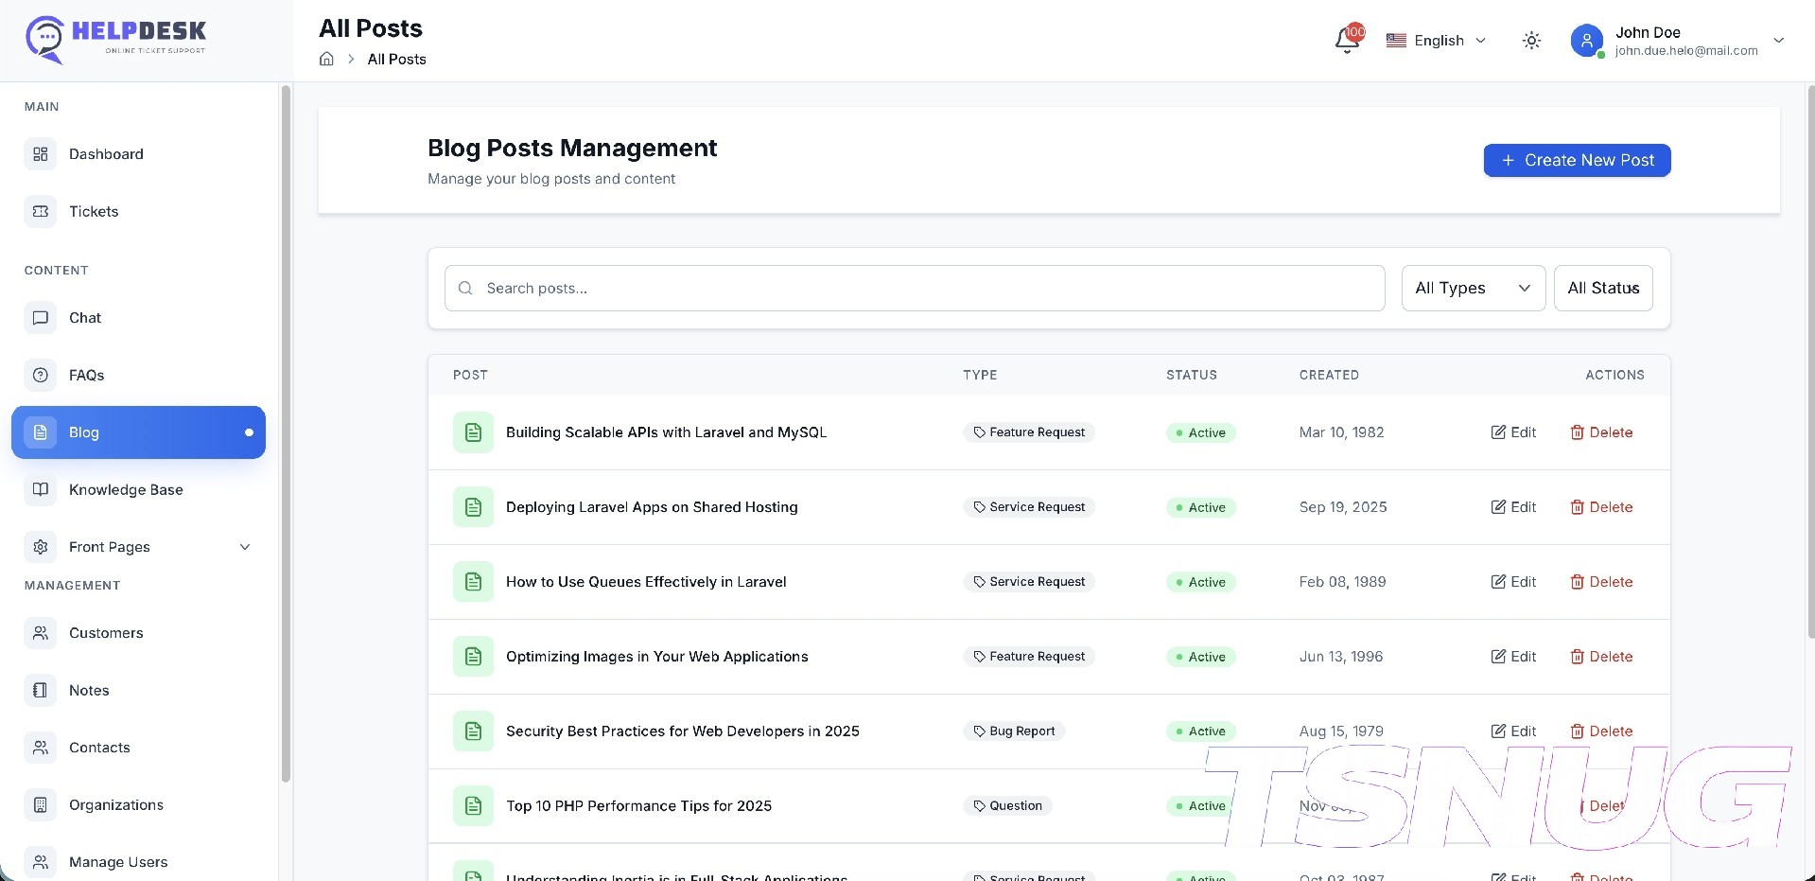Open the Dashboard sidebar icon
Image resolution: width=1815 pixels, height=881 pixels.
click(41, 154)
